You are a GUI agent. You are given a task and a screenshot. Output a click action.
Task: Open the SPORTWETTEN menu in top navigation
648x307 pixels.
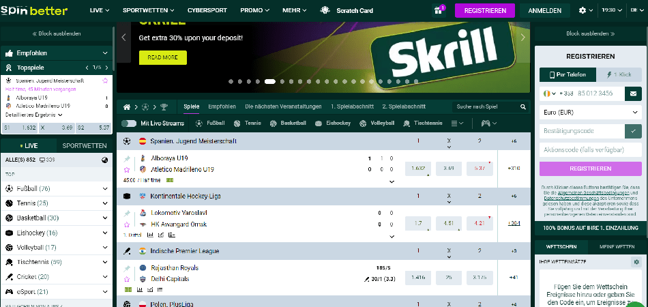148,11
